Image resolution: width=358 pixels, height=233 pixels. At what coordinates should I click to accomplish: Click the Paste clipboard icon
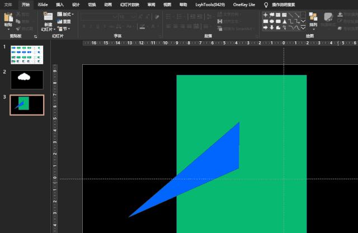pyautogui.click(x=8, y=17)
